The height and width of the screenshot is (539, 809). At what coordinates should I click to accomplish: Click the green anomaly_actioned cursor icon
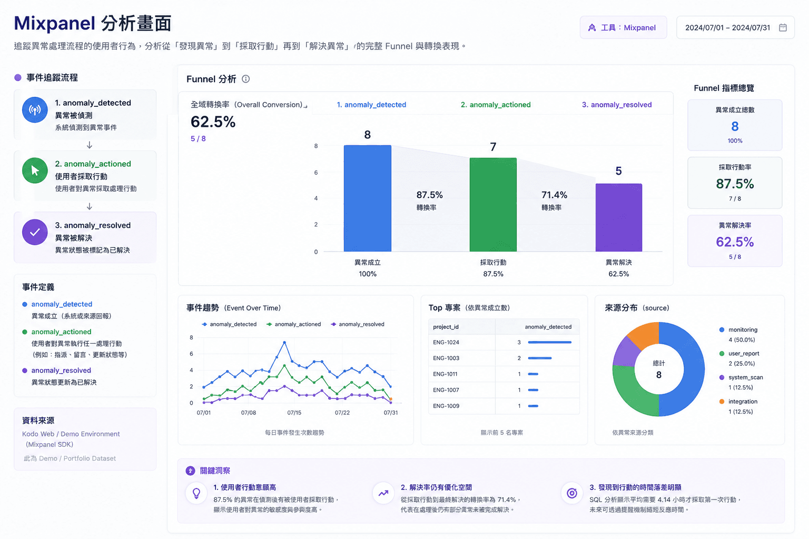coord(35,171)
